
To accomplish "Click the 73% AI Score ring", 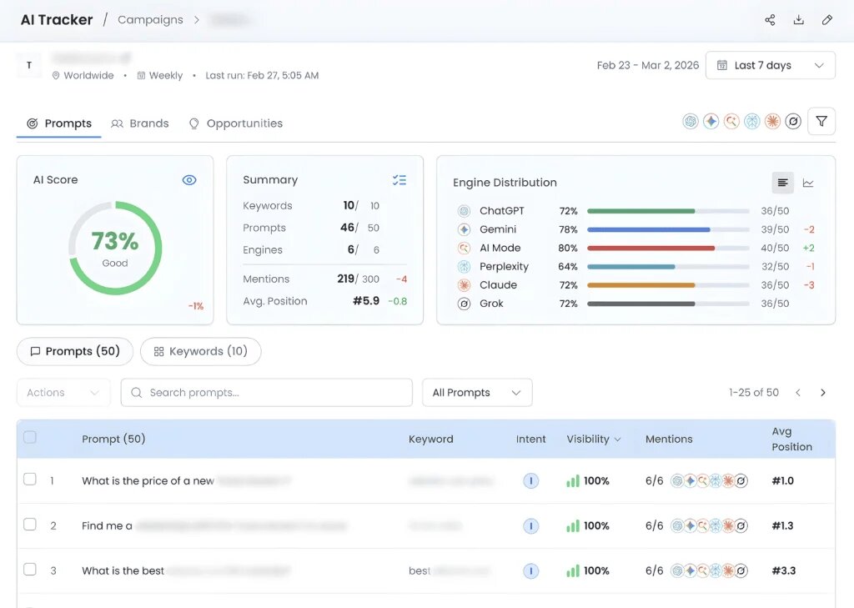I will click(x=115, y=249).
